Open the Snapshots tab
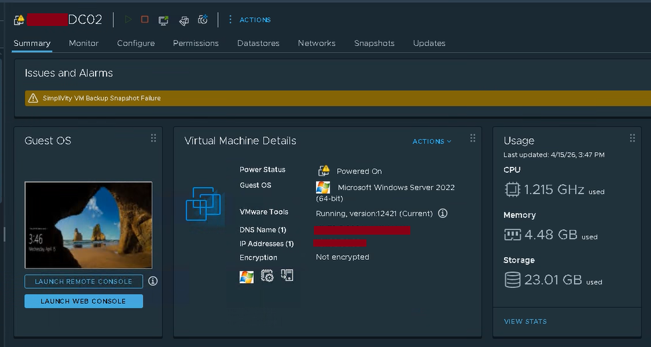 pos(374,43)
